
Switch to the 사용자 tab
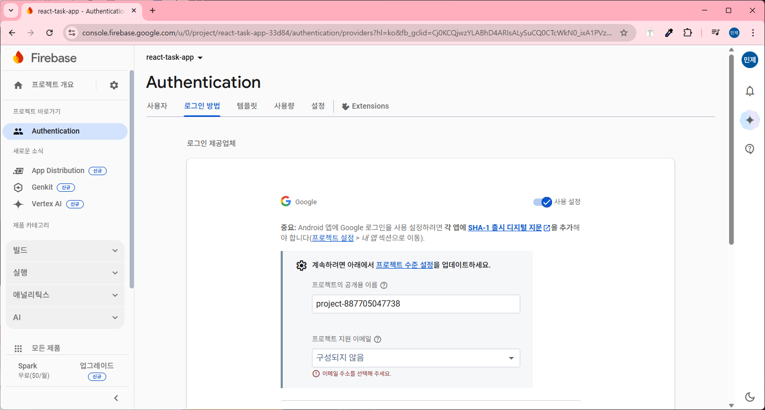click(x=157, y=106)
